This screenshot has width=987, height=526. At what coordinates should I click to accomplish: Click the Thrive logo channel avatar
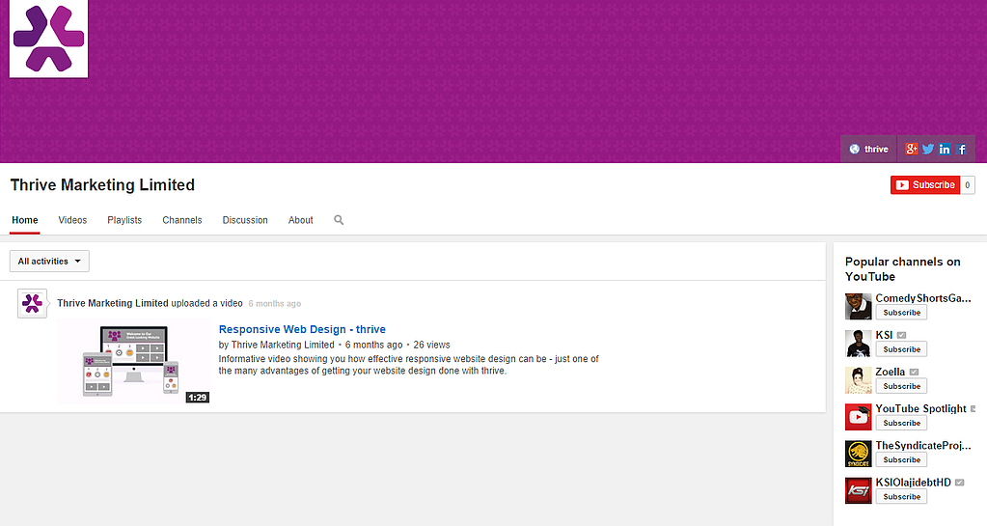pos(48,39)
